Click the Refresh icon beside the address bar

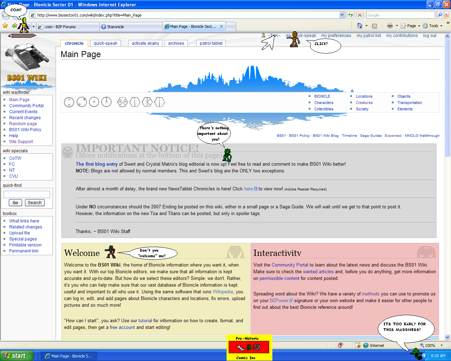click(x=350, y=15)
